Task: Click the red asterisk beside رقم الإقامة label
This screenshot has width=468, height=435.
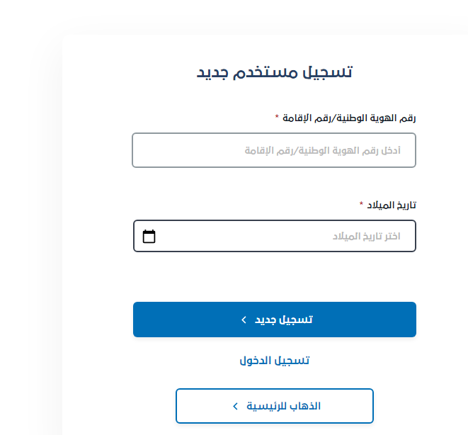Action: 277,118
